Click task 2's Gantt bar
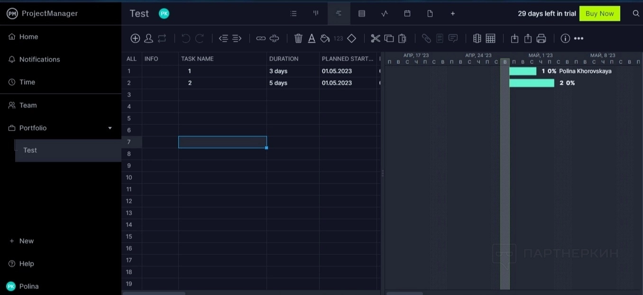The width and height of the screenshot is (643, 295). (532, 83)
